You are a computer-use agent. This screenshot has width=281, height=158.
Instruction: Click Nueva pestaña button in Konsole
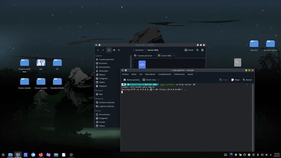coord(132,80)
